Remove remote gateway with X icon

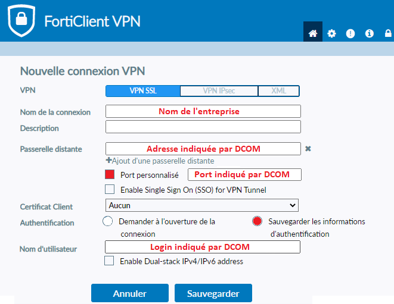pos(308,149)
